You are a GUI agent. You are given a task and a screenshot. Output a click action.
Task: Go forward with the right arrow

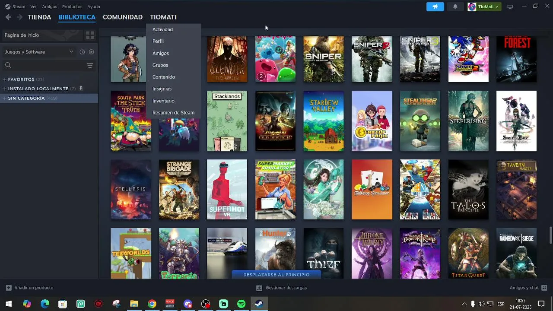tap(19, 17)
